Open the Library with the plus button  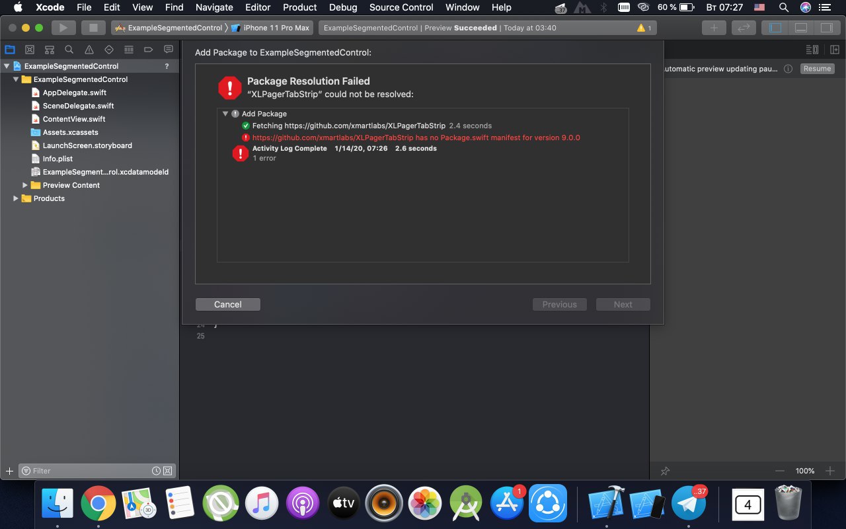tap(714, 28)
